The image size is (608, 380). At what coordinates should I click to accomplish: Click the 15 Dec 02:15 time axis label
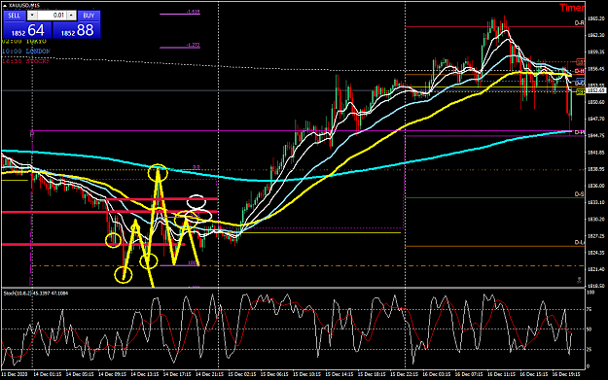(x=242, y=374)
